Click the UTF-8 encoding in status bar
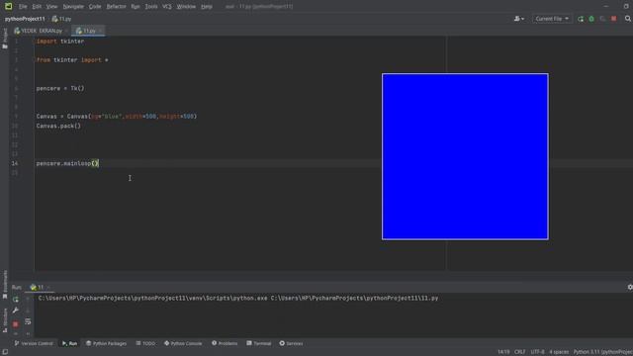 click(x=537, y=352)
